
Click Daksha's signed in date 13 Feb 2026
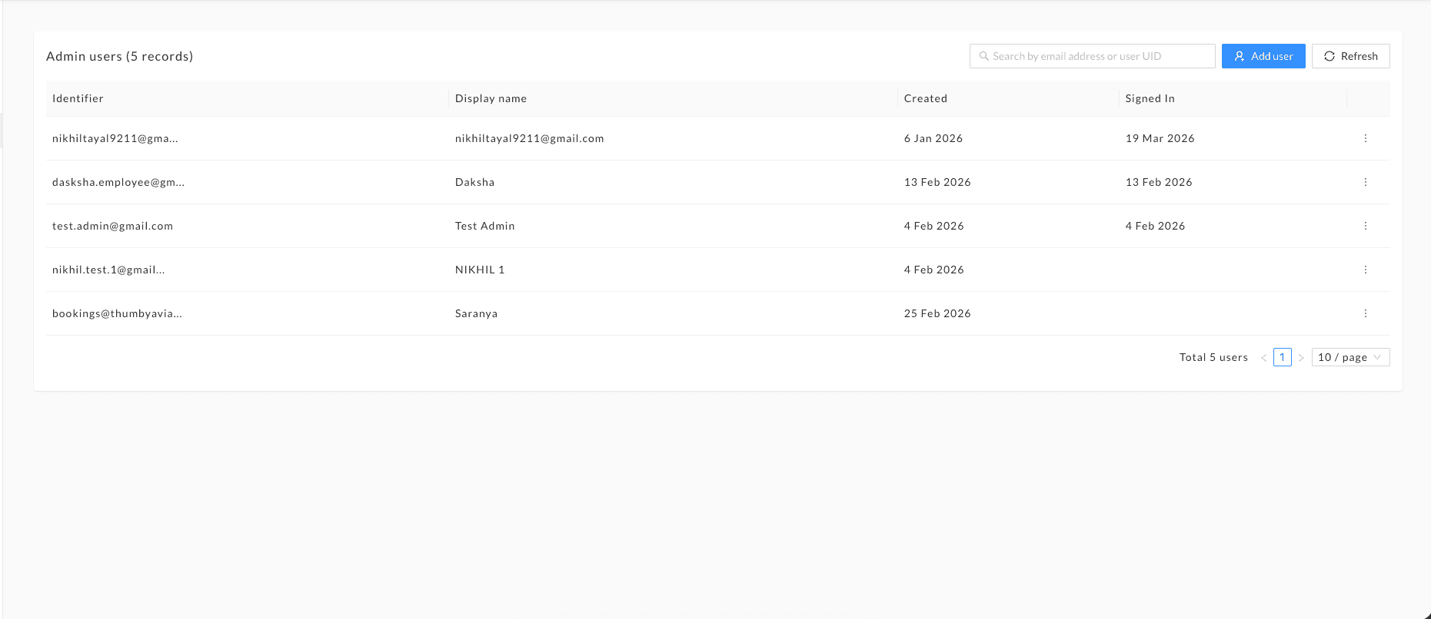point(1159,182)
